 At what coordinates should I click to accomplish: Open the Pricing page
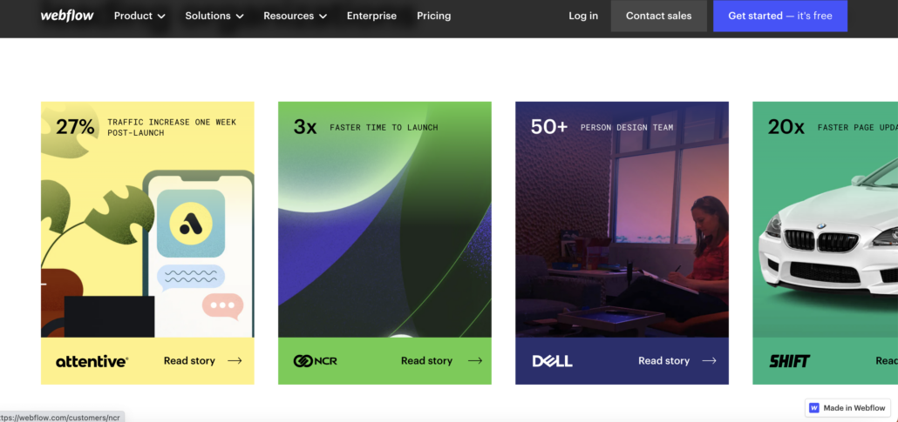[433, 16]
